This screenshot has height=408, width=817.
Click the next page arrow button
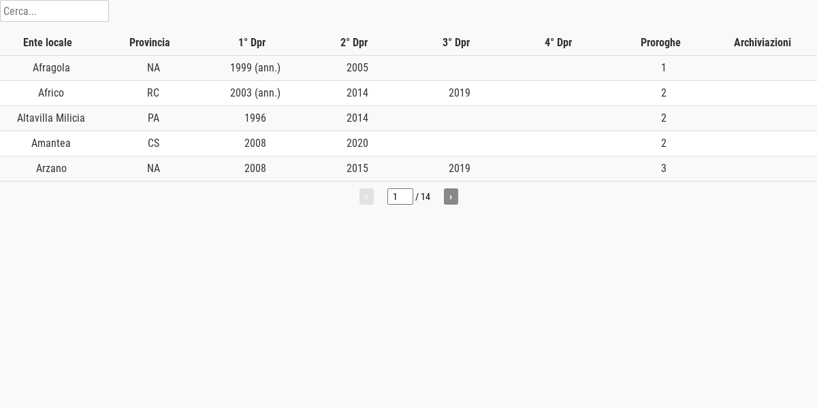click(451, 197)
